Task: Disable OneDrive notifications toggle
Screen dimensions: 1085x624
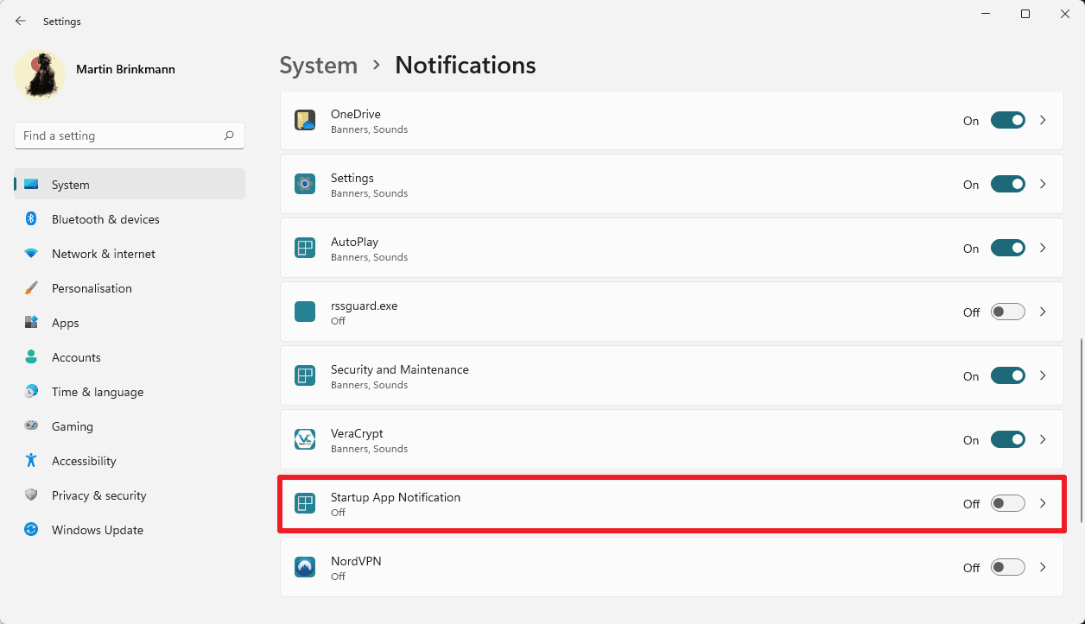Action: 1007,120
